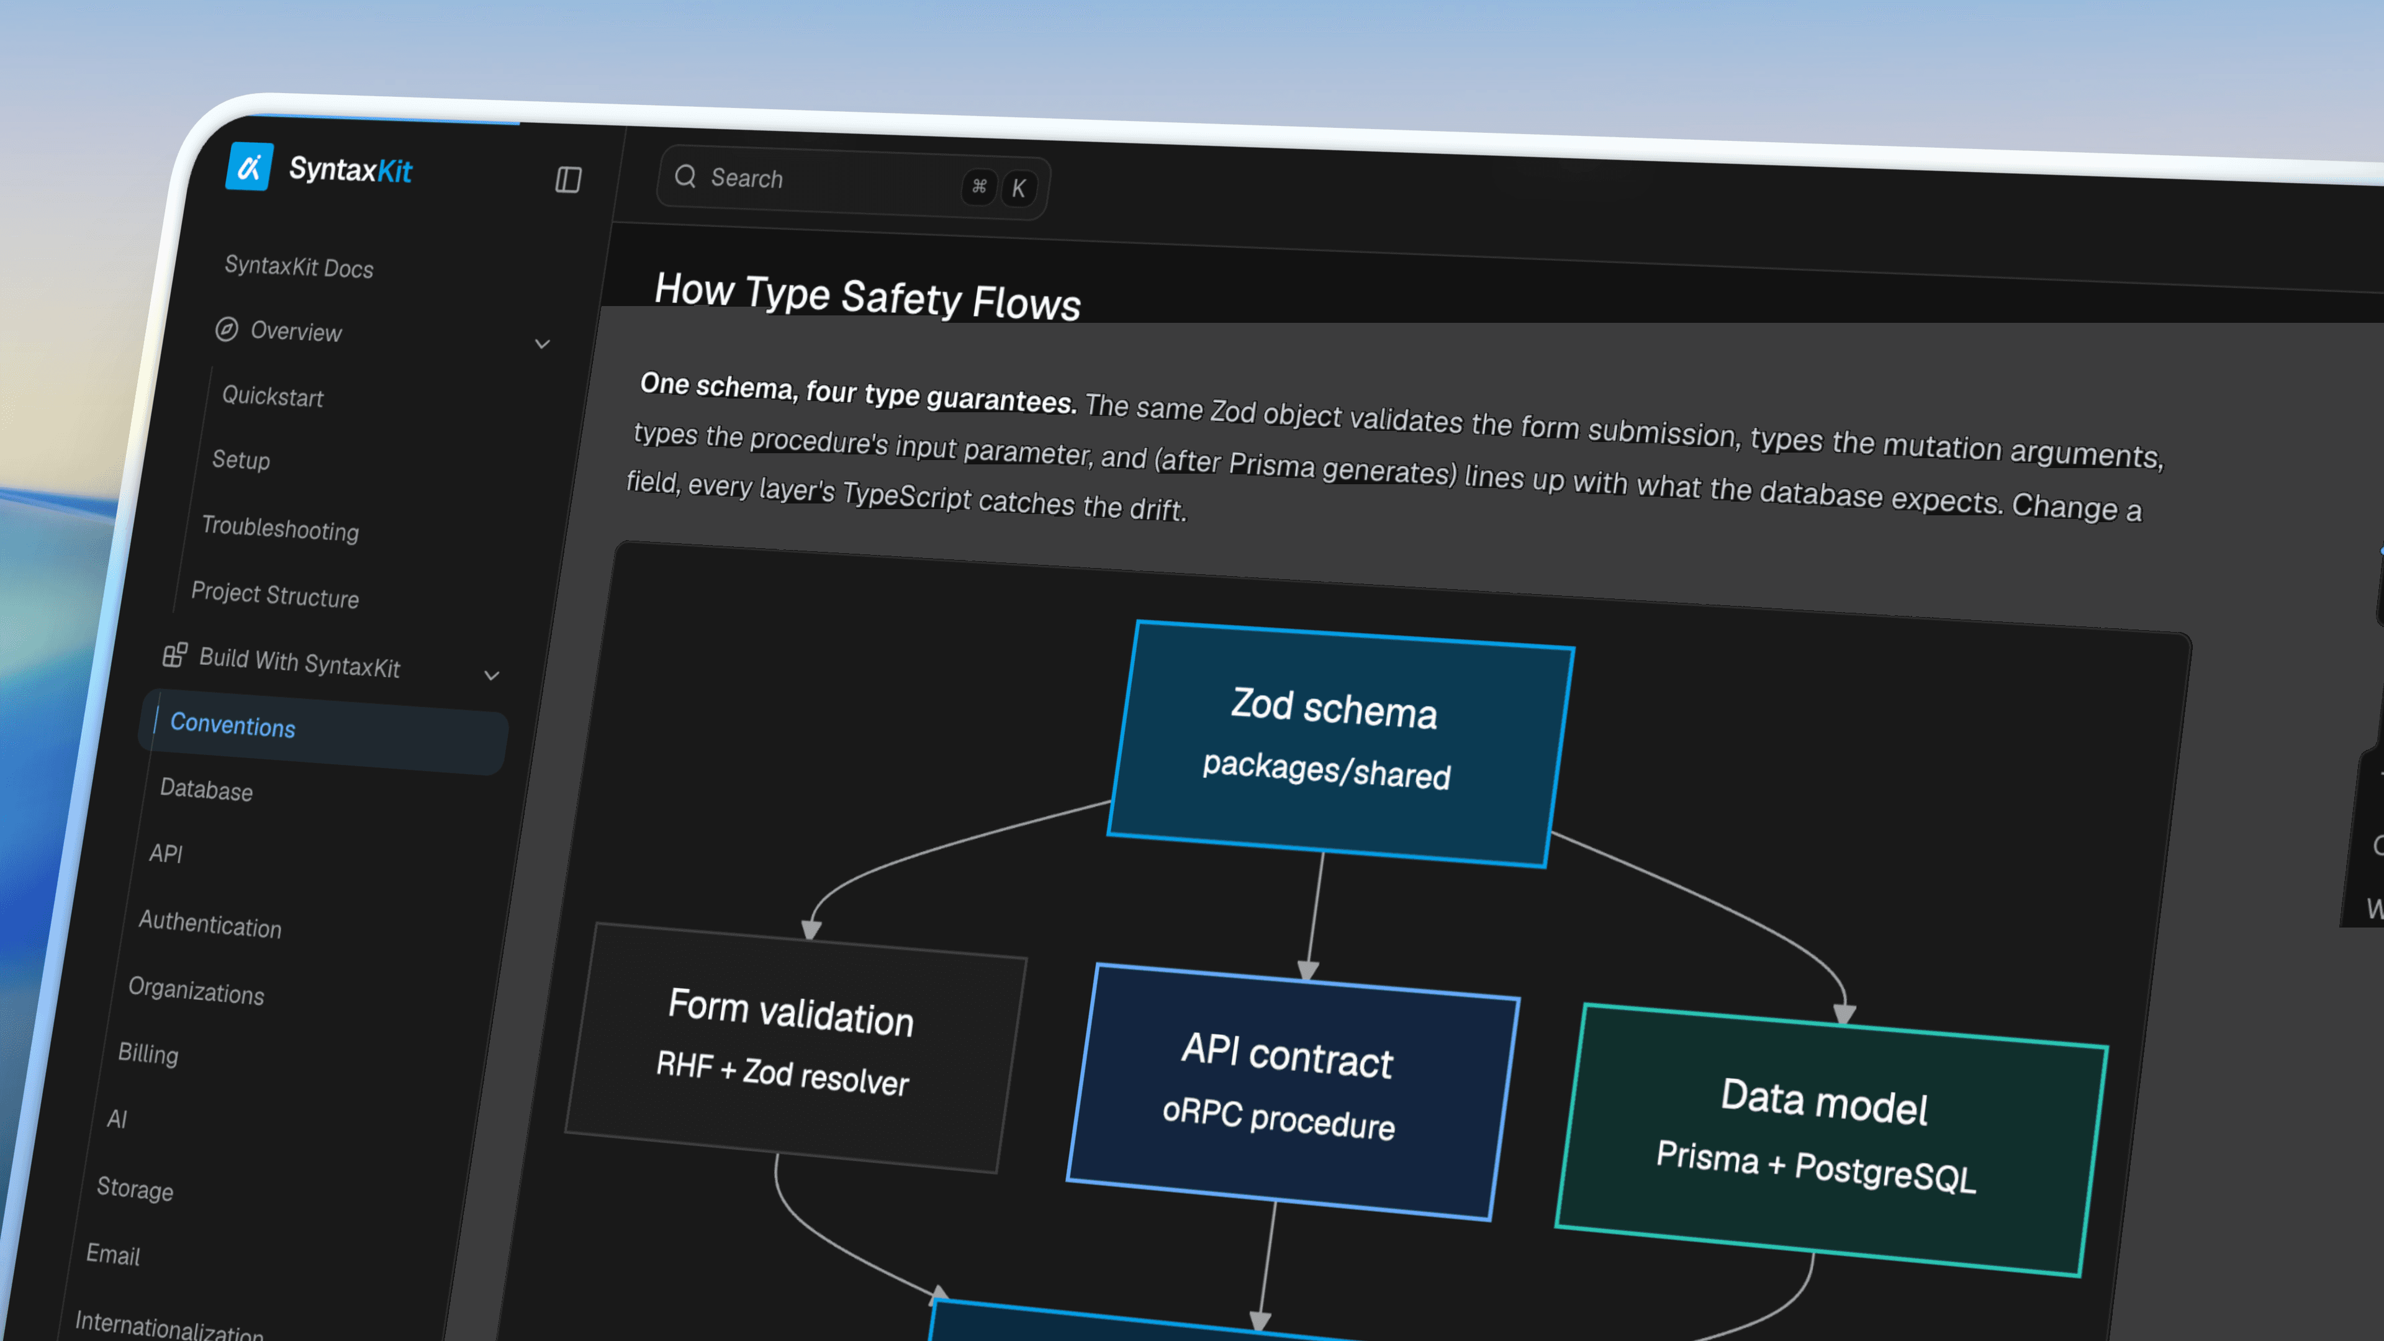2384x1341 pixels.
Task: Collapse the Build With SyntaxKit chevron
Action: pos(492,675)
